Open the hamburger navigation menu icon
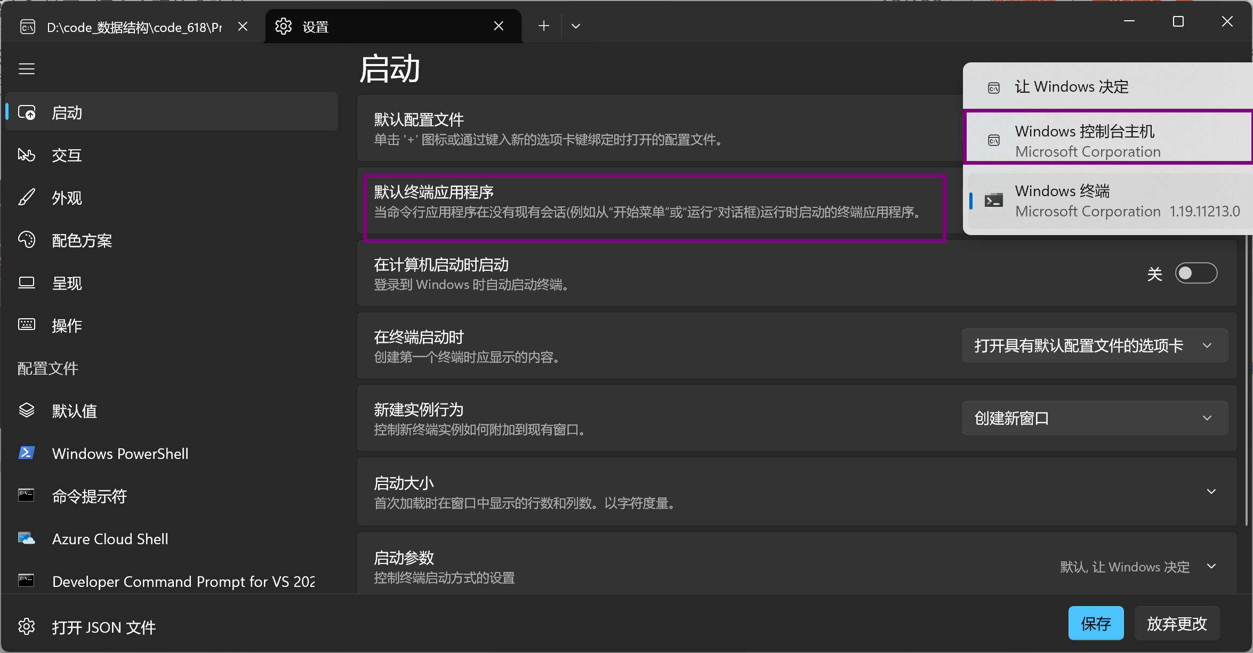The height and width of the screenshot is (653, 1253). pos(27,69)
